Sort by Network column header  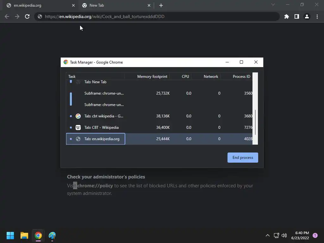pos(206,77)
